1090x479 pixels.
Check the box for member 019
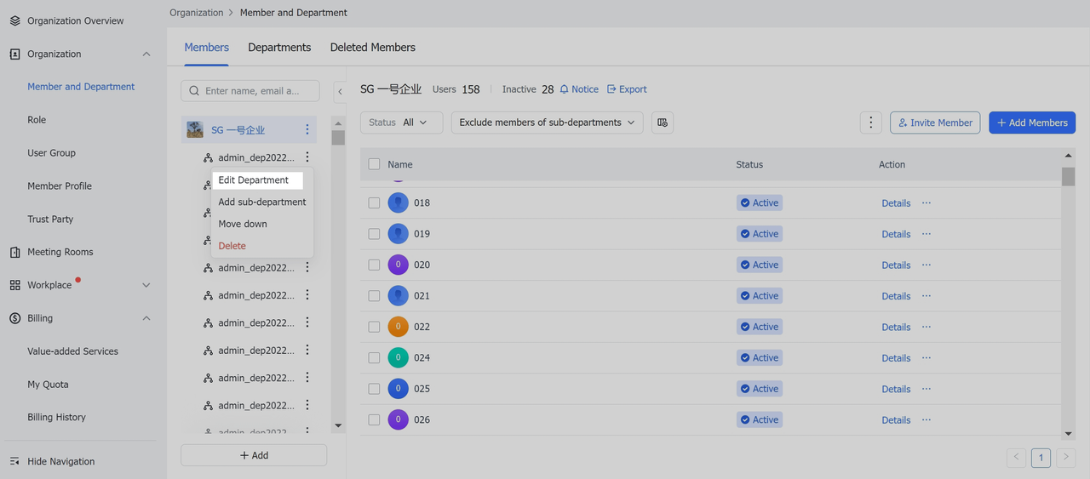[374, 234]
